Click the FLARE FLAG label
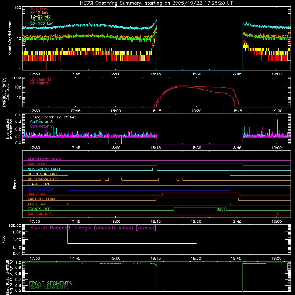295x295 pixels. [38, 184]
